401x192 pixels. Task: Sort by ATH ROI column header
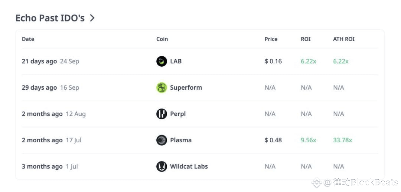pos(344,39)
